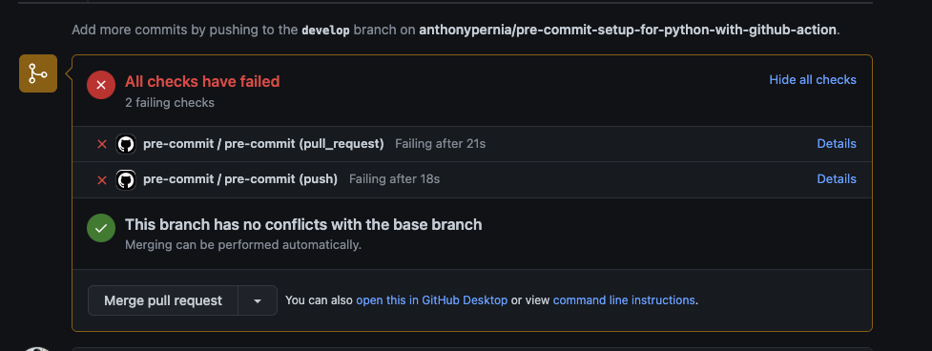Click the All checks have failed heading
The image size is (932, 351).
click(202, 81)
